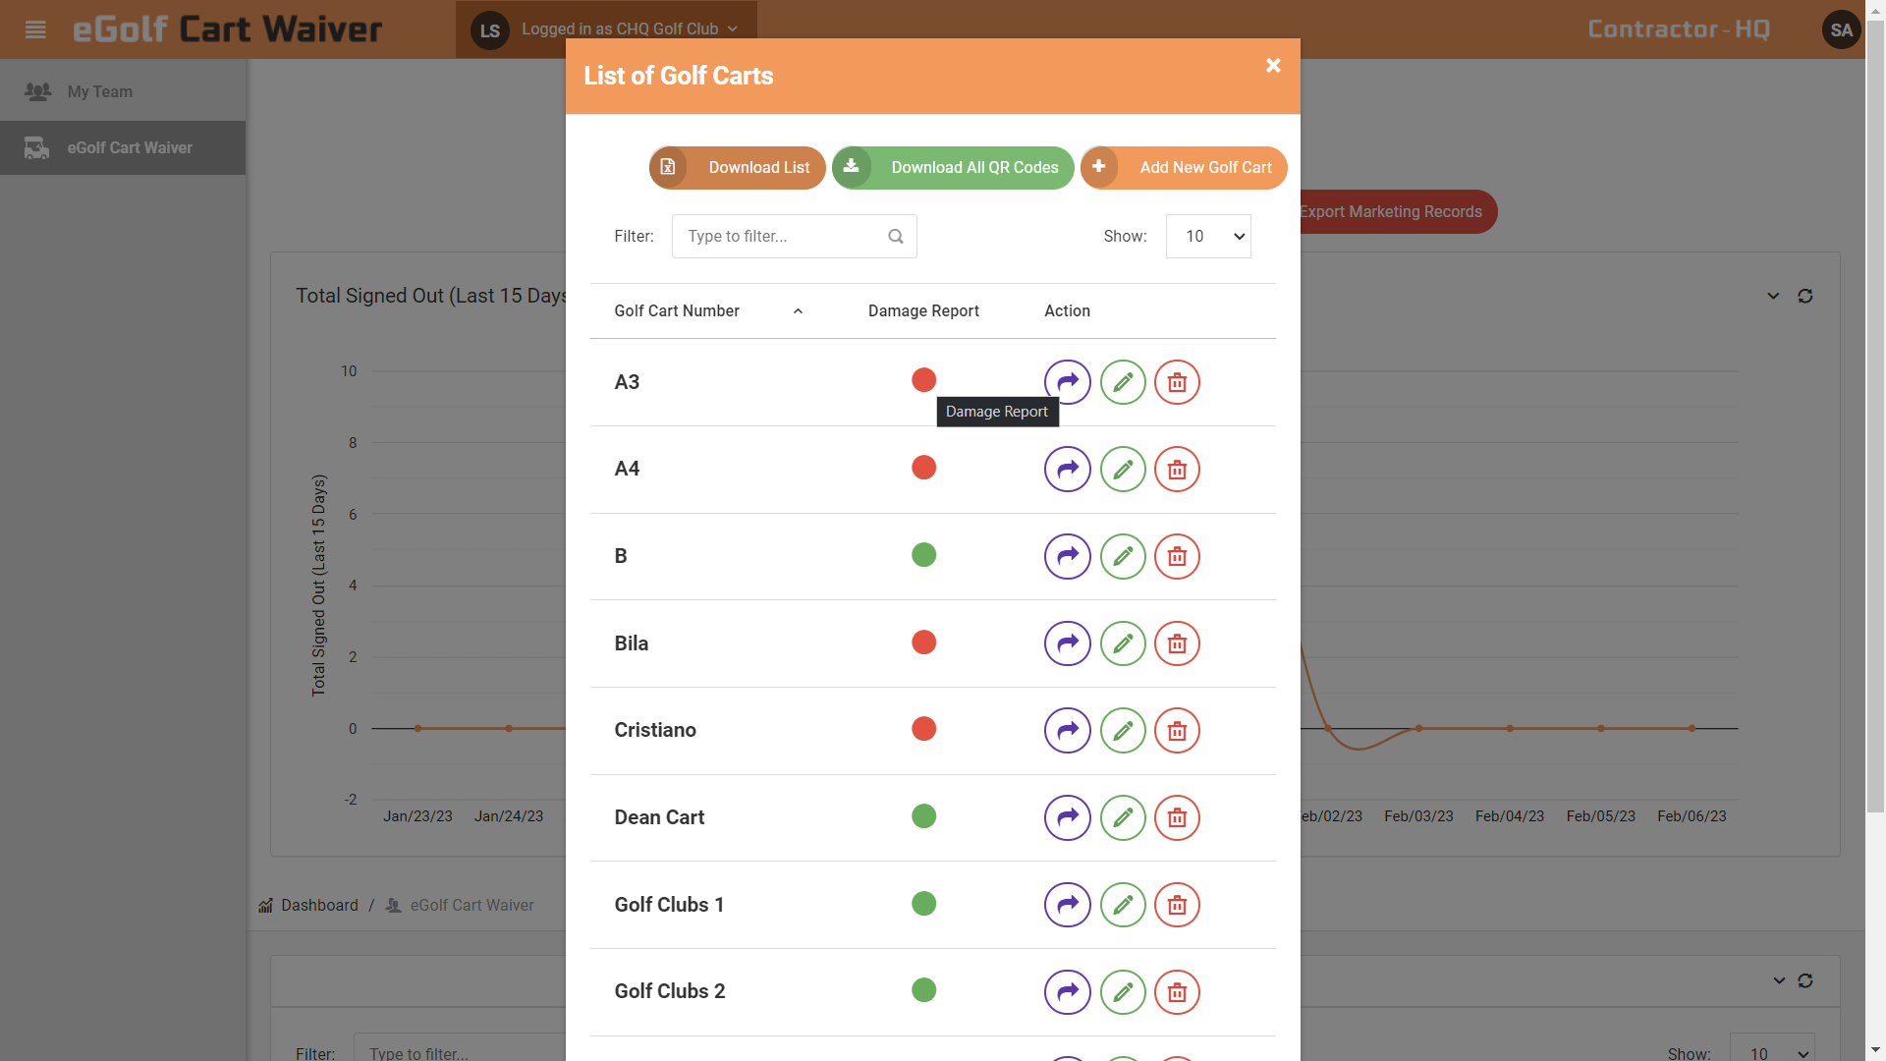Click Add New Golf Cart button
Viewport: 1886px width, 1061px height.
coord(1184,168)
